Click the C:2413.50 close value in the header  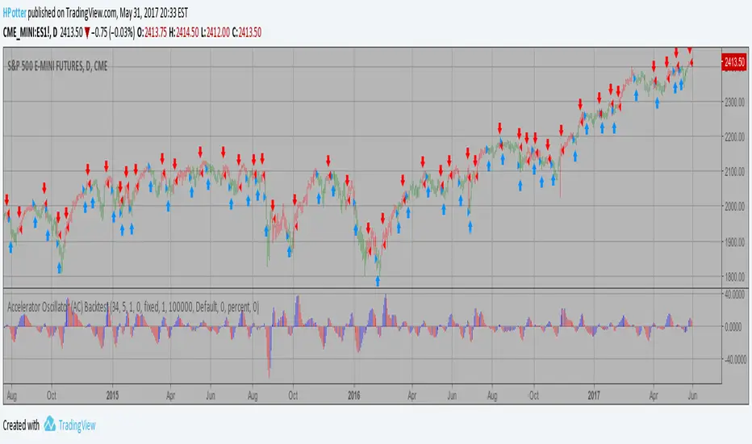click(247, 32)
